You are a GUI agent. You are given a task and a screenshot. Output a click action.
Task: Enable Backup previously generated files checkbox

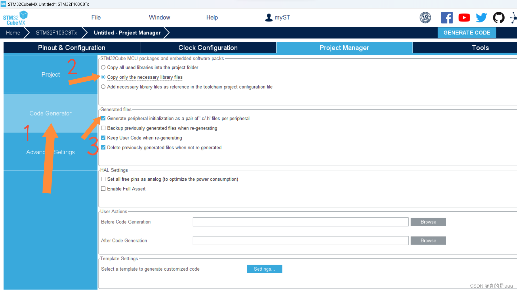(x=103, y=128)
